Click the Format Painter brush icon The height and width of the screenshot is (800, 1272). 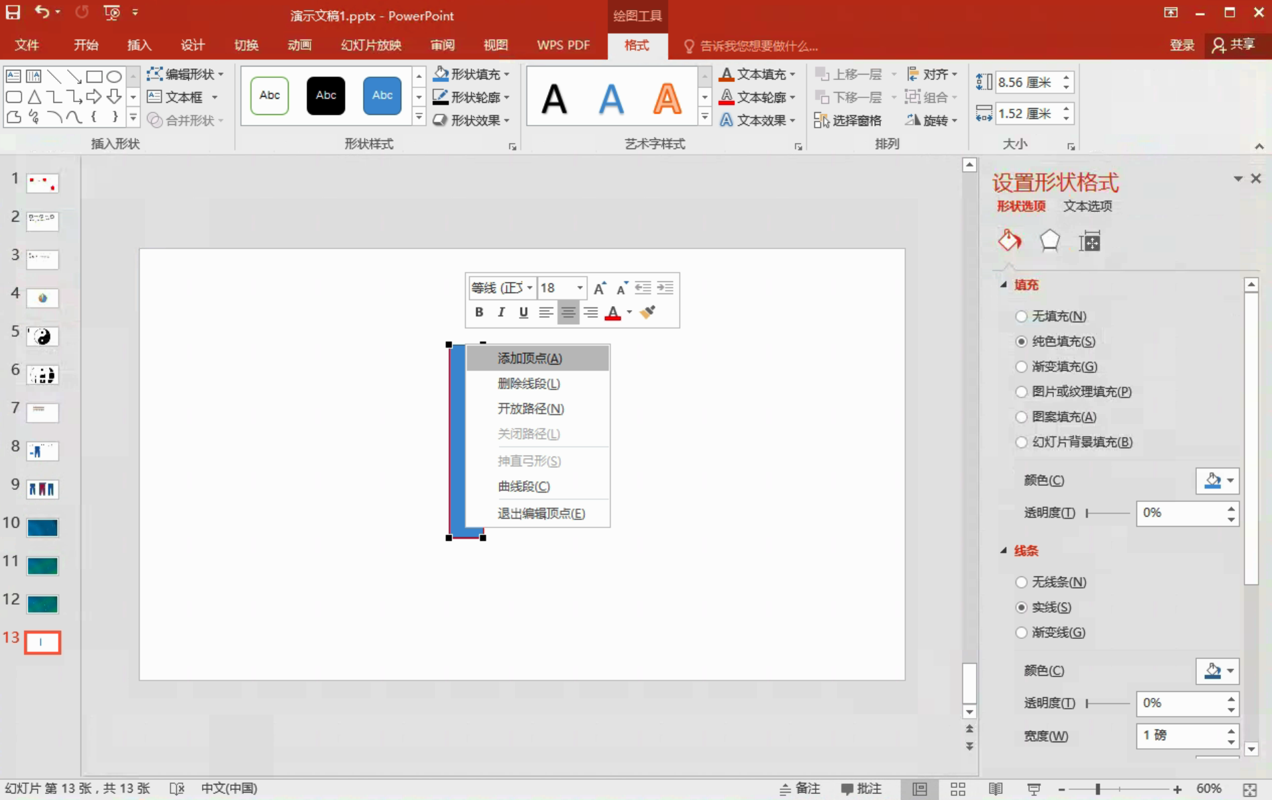[x=647, y=312]
